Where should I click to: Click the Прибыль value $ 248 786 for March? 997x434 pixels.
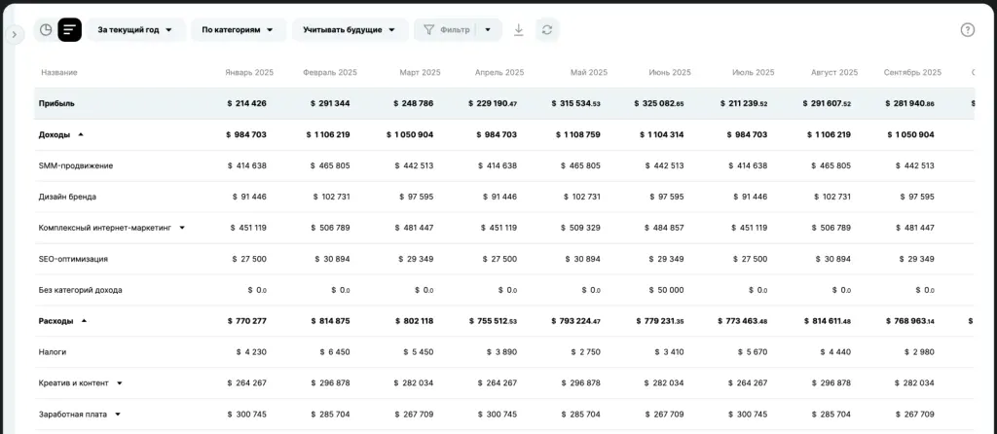[414, 103]
